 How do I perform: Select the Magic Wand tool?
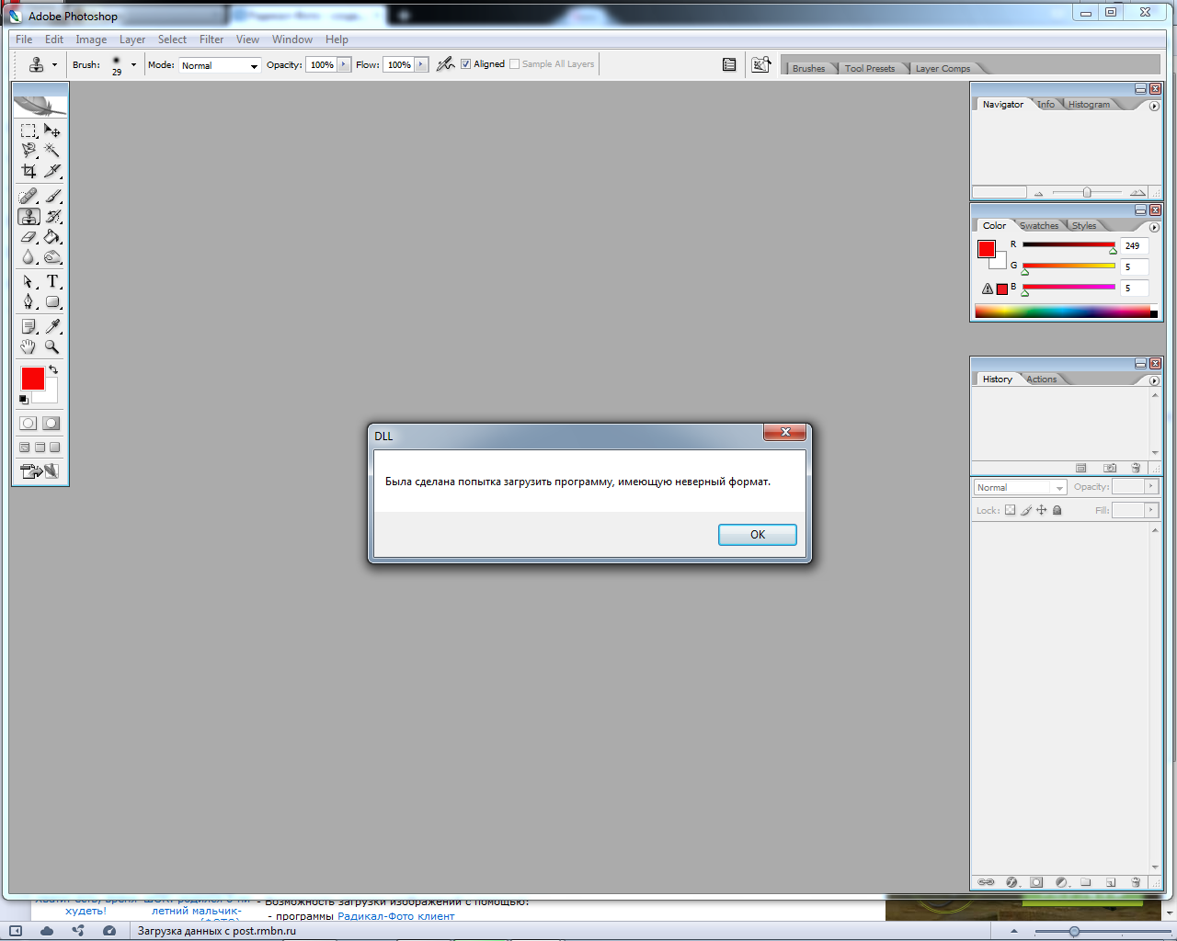pyautogui.click(x=52, y=151)
